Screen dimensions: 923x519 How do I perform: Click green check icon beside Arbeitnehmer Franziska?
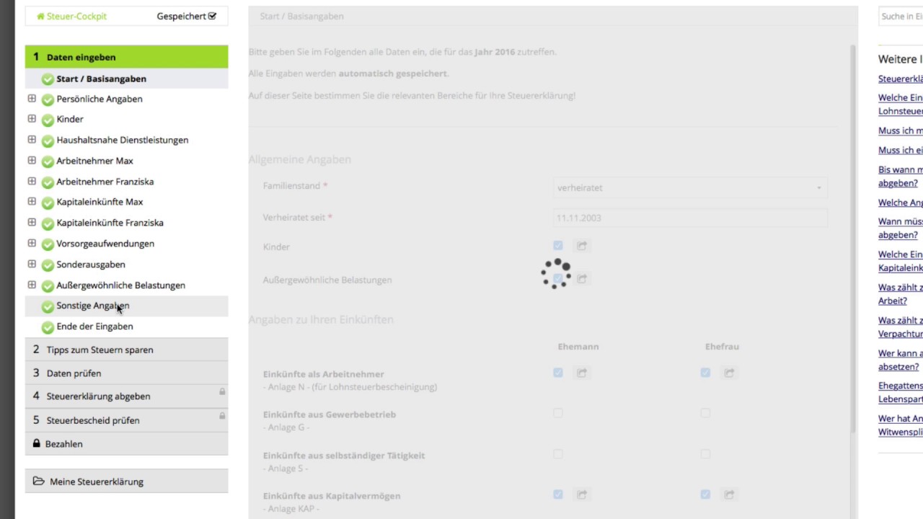(x=48, y=182)
